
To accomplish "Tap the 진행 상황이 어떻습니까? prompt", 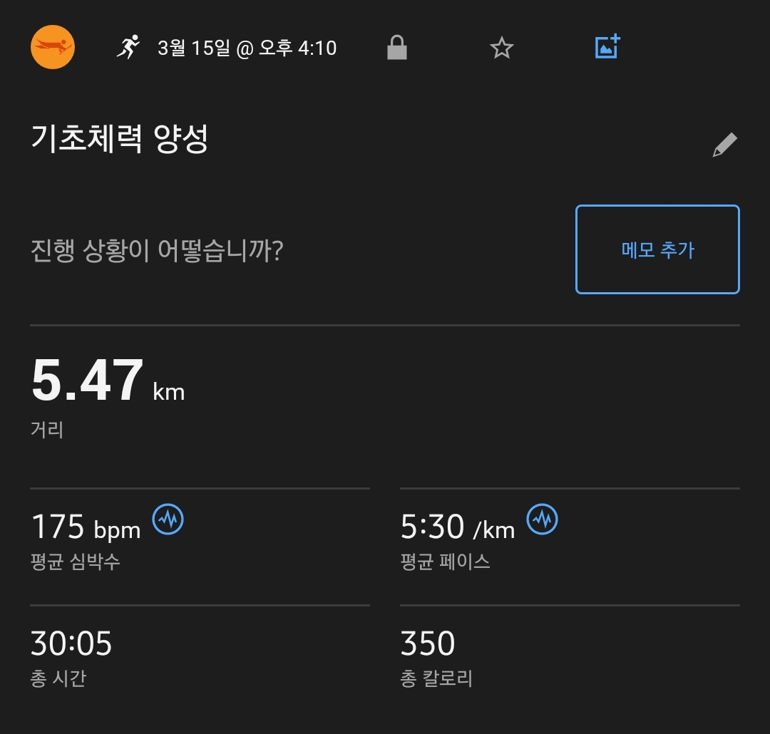I will [157, 250].
